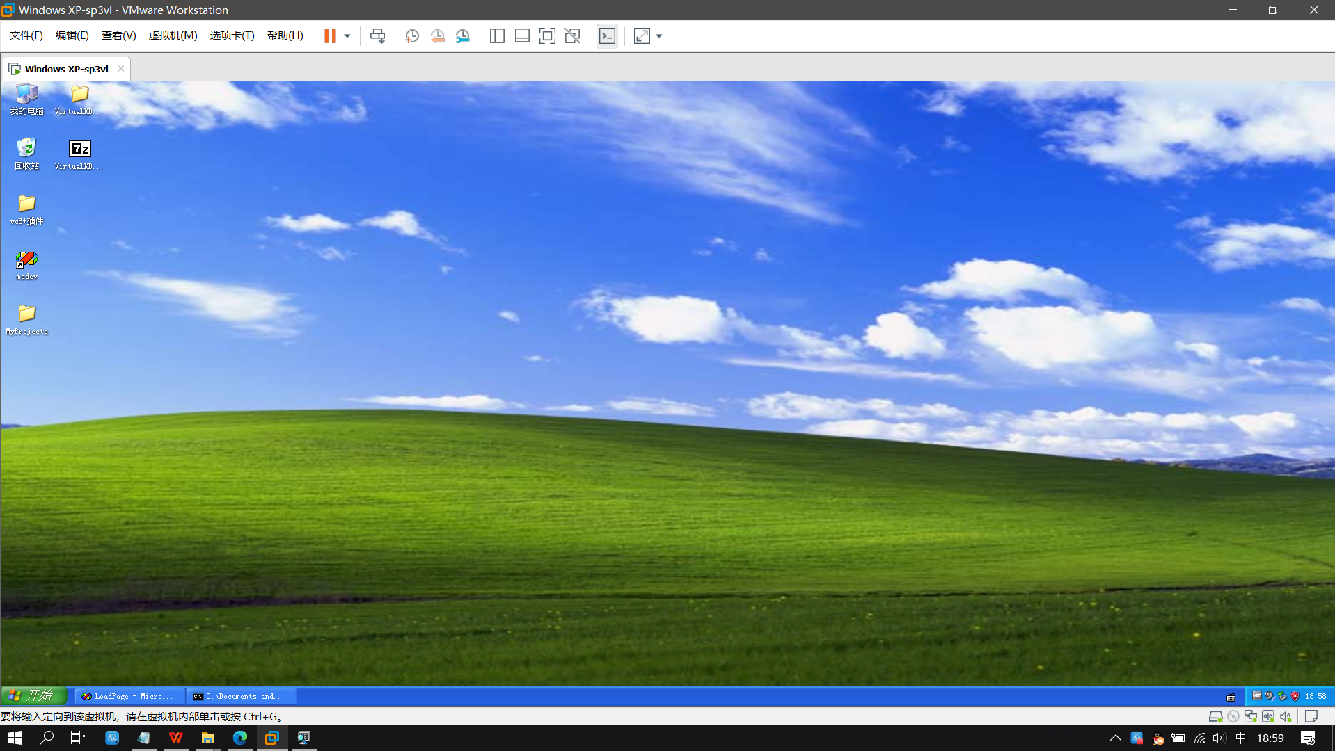Click the XP 开始 start button

tap(33, 695)
